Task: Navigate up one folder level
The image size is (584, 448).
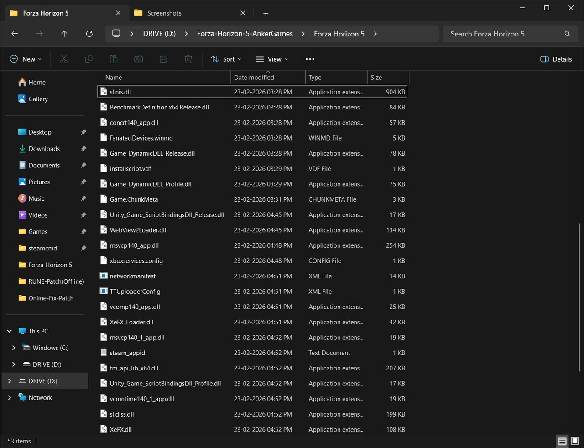Action: coord(64,34)
